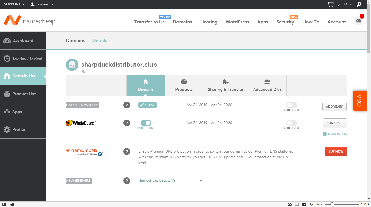Click the Dashboard gauge icon in sidebar

[7, 41]
